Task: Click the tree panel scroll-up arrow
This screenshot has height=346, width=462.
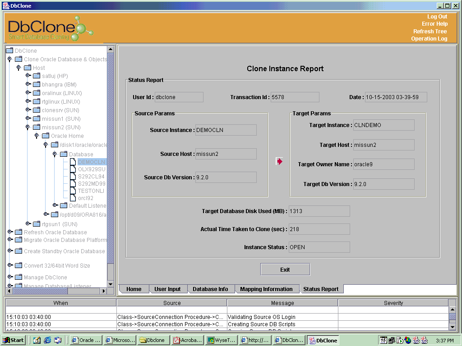Action: click(x=111, y=49)
